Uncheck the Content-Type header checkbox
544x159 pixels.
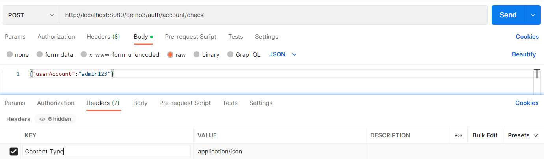click(13, 152)
